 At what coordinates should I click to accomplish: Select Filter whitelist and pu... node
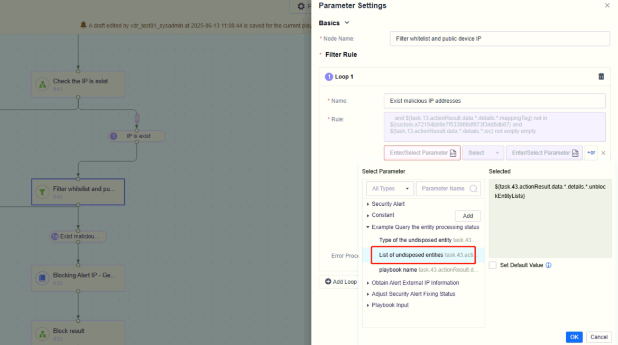(x=78, y=192)
